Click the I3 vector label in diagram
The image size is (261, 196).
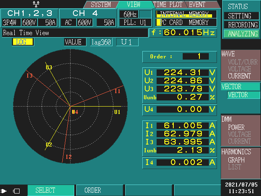tap(30, 76)
